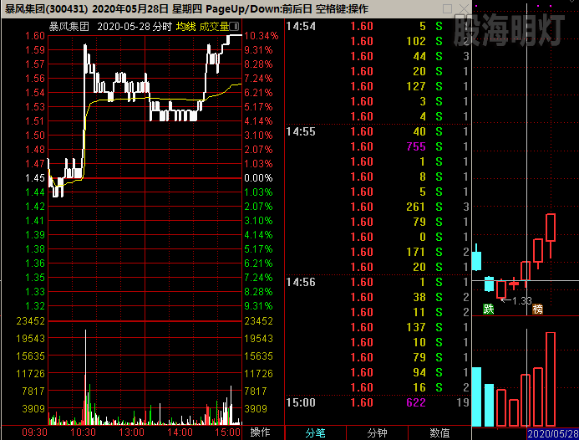This screenshot has width=579, height=440.
Task: Click the 09:30 time axis label
Action: tap(35, 432)
